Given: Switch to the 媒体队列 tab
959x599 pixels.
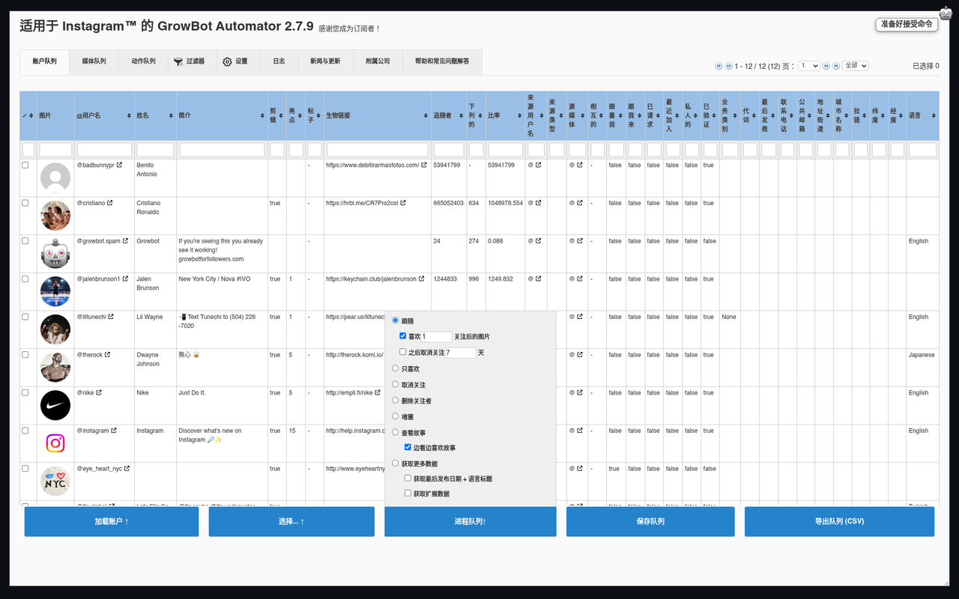Looking at the screenshot, I should pyautogui.click(x=94, y=61).
